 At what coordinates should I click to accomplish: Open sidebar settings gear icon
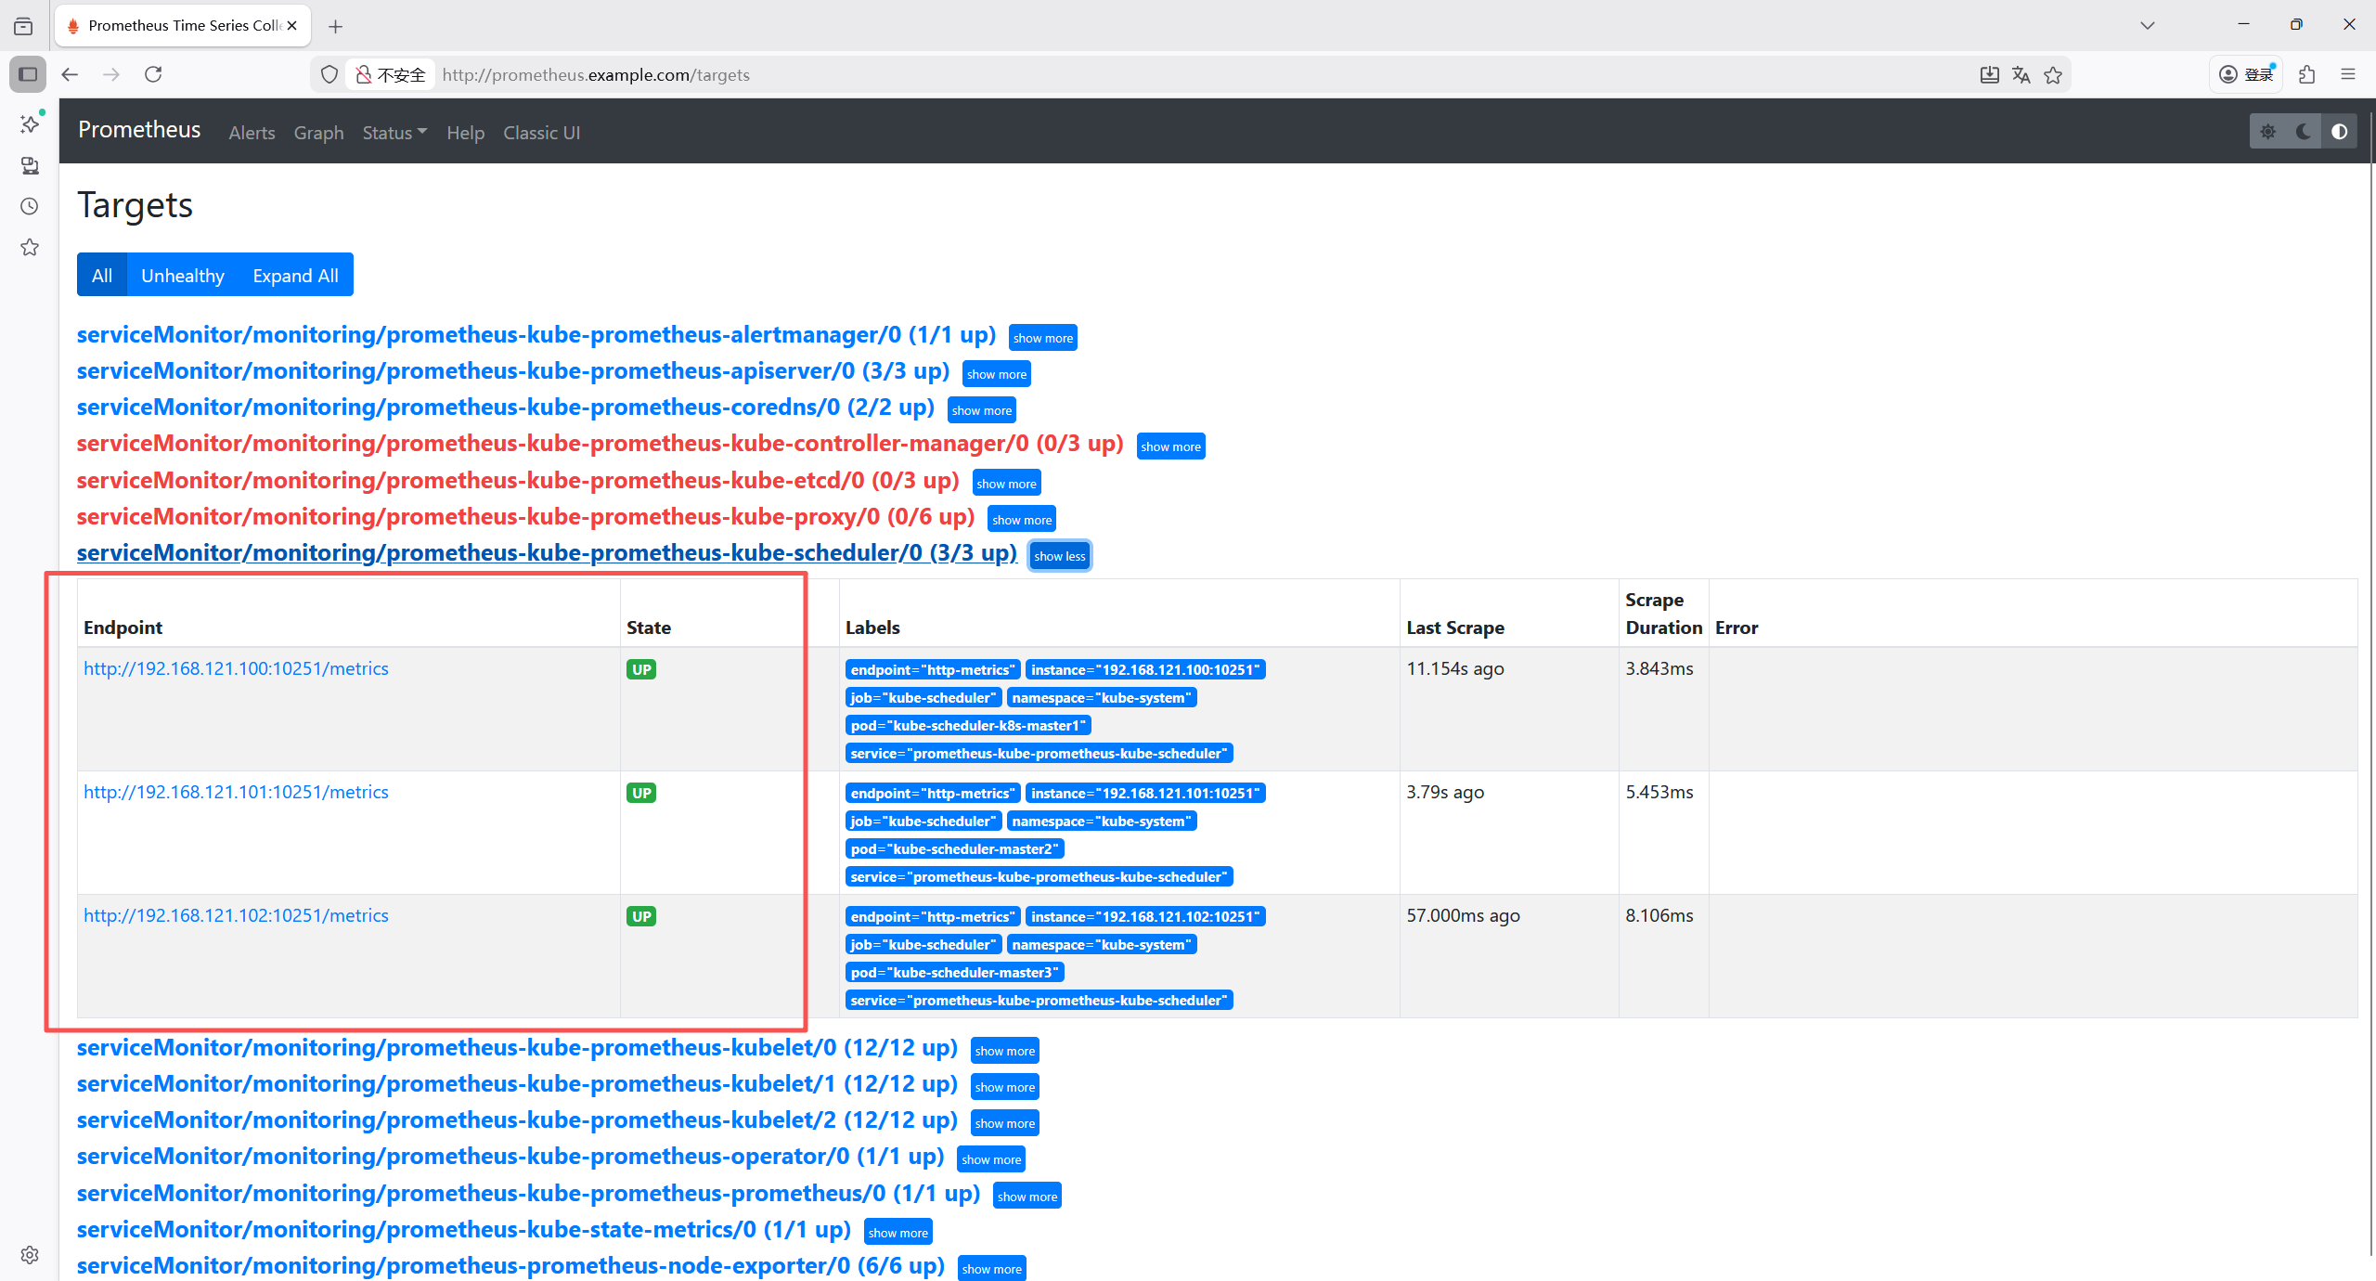pos(30,1255)
